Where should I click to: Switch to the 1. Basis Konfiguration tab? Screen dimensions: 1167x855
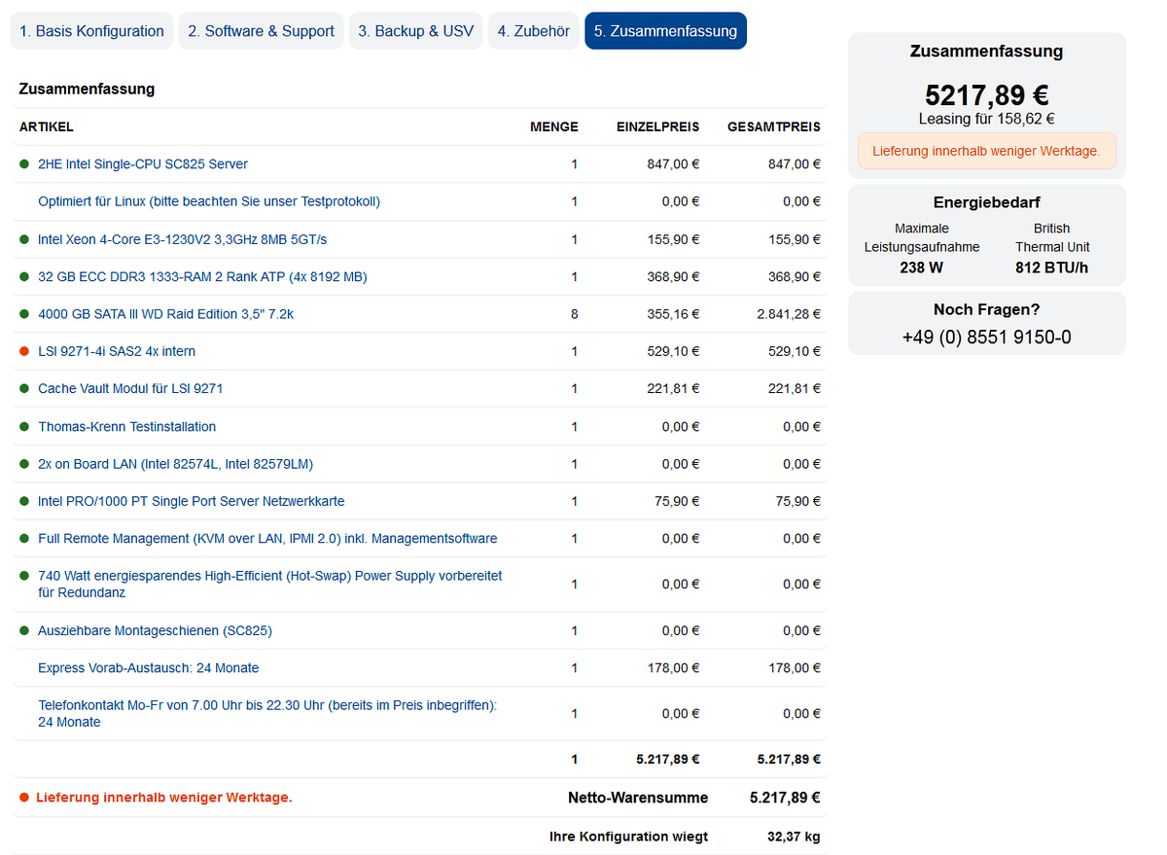point(91,31)
